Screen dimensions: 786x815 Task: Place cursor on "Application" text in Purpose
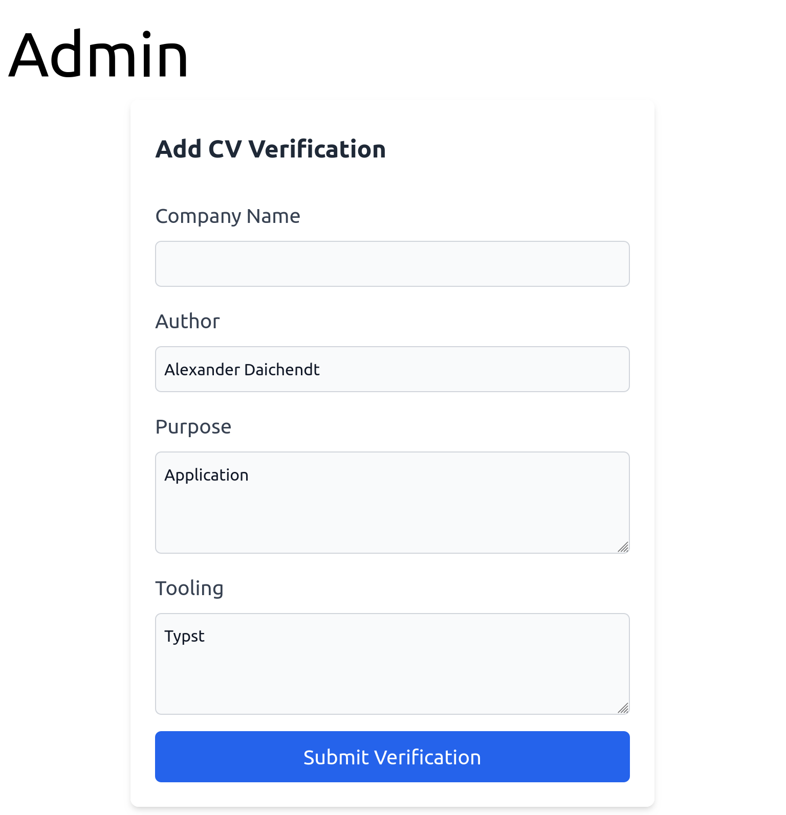206,475
